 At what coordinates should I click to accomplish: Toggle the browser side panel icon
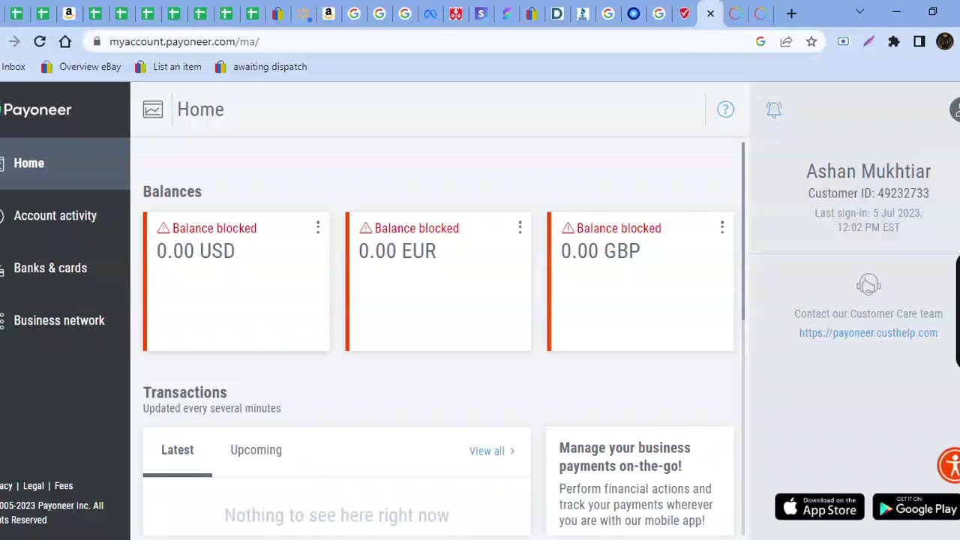pyautogui.click(x=919, y=42)
